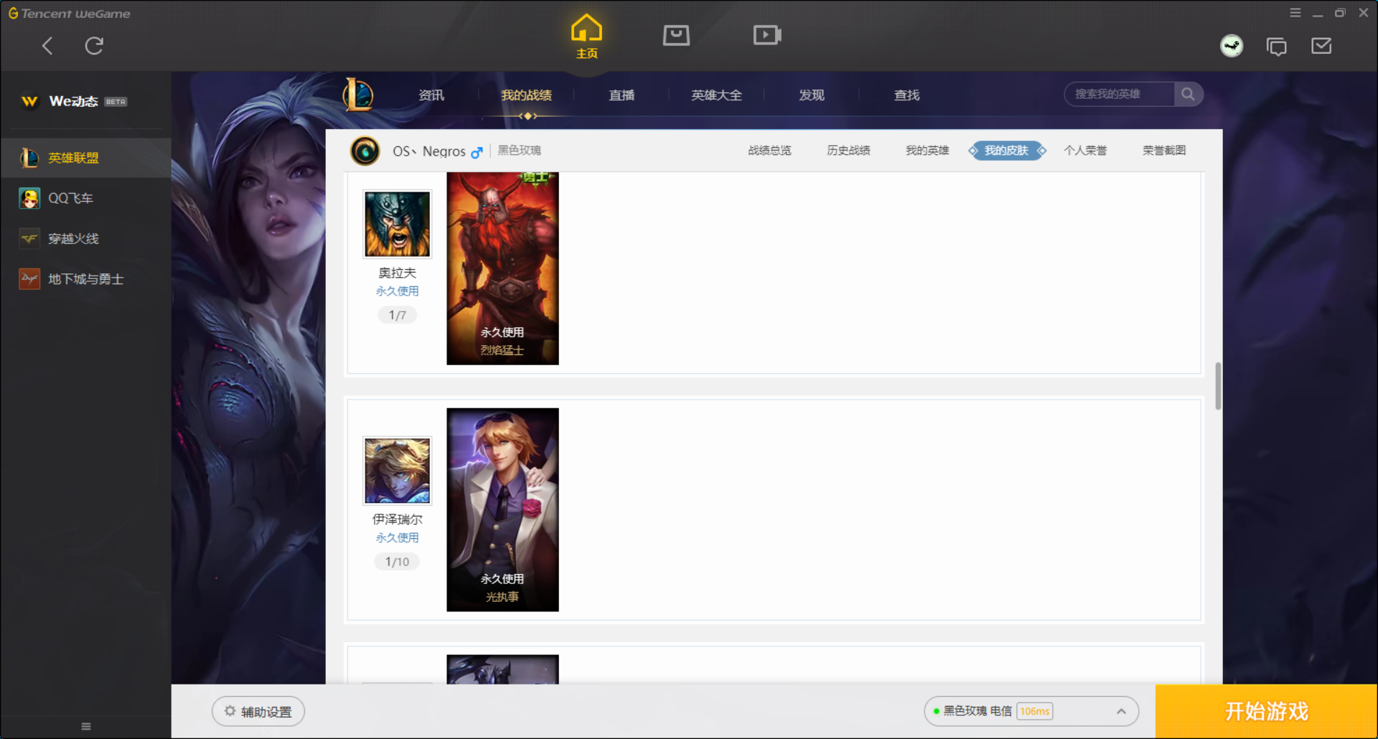Click the summoner profile avatar icon

point(365,151)
